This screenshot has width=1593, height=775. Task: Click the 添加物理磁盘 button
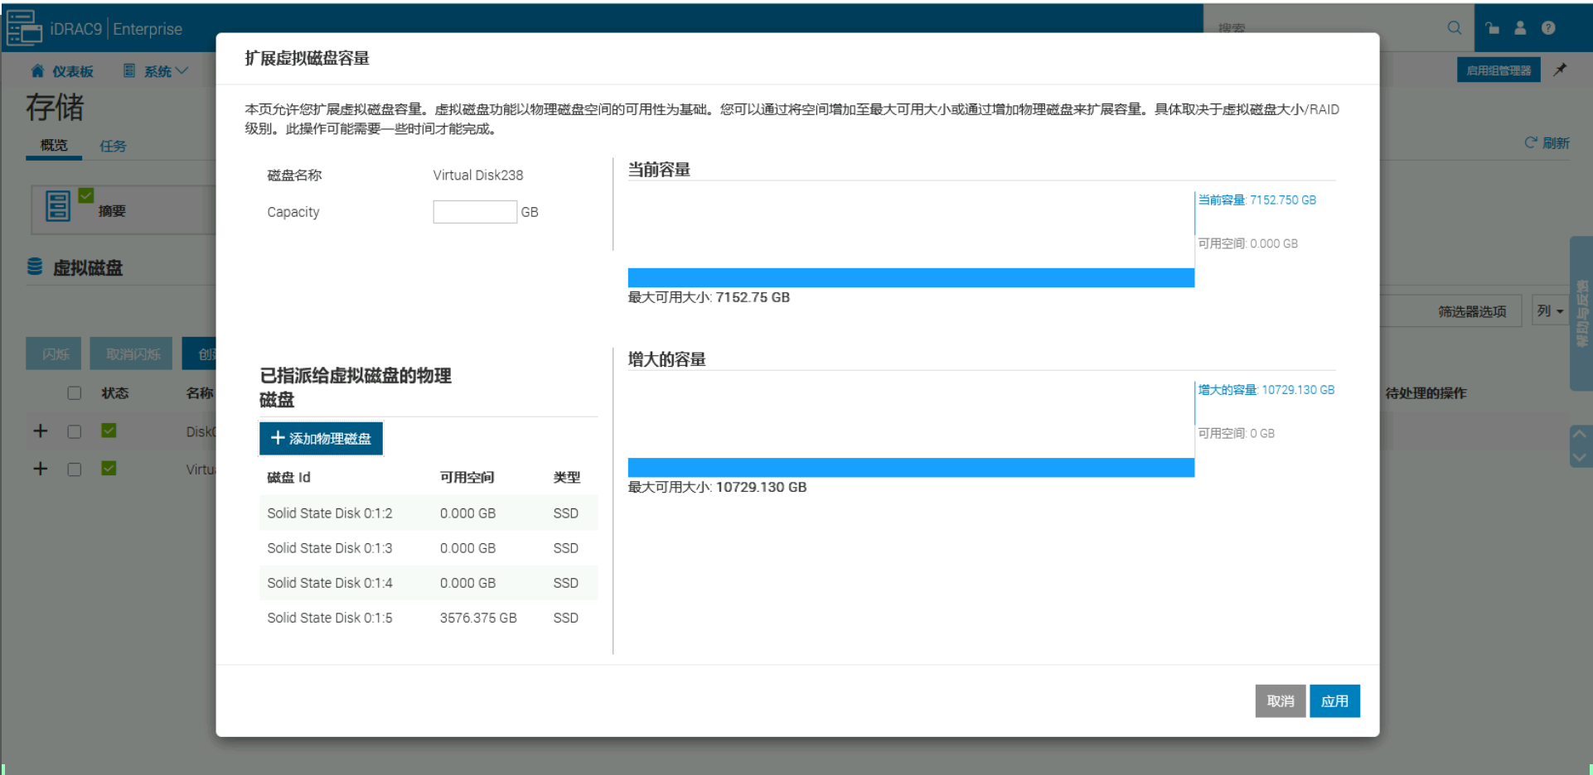pos(322,439)
